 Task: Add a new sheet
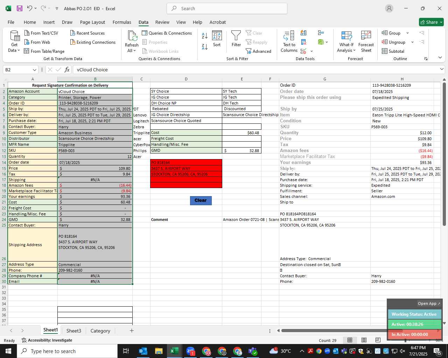coord(132,330)
